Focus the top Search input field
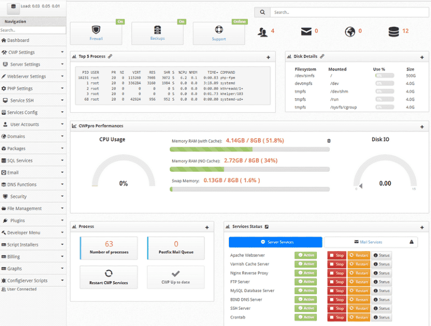Image resolution: width=431 pixels, height=326 pixels. [349, 12]
